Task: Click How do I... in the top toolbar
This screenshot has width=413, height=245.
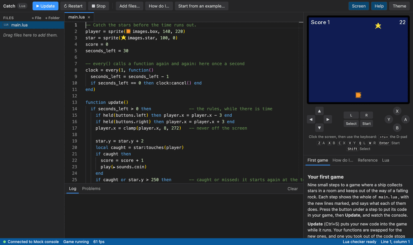Action: (159, 6)
